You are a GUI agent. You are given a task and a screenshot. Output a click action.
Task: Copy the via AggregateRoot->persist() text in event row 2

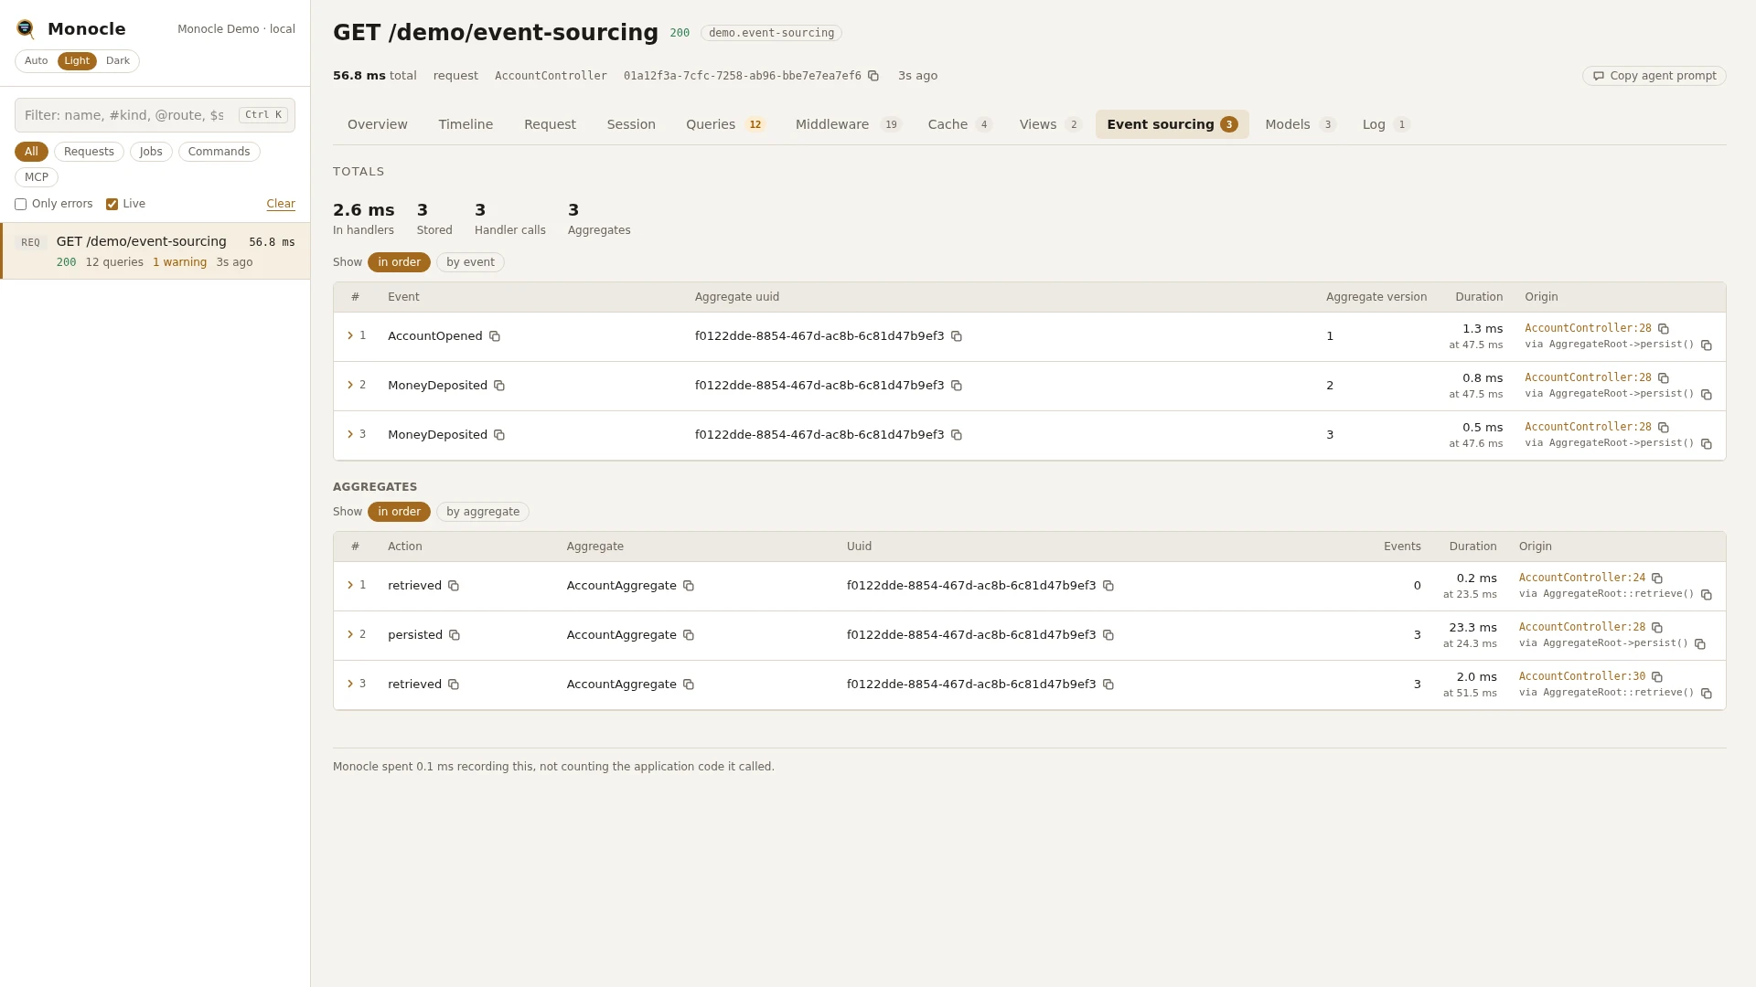click(x=1707, y=395)
